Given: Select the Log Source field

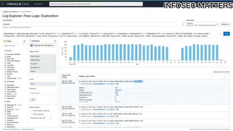Looking at the screenshot, I should click(11, 70).
